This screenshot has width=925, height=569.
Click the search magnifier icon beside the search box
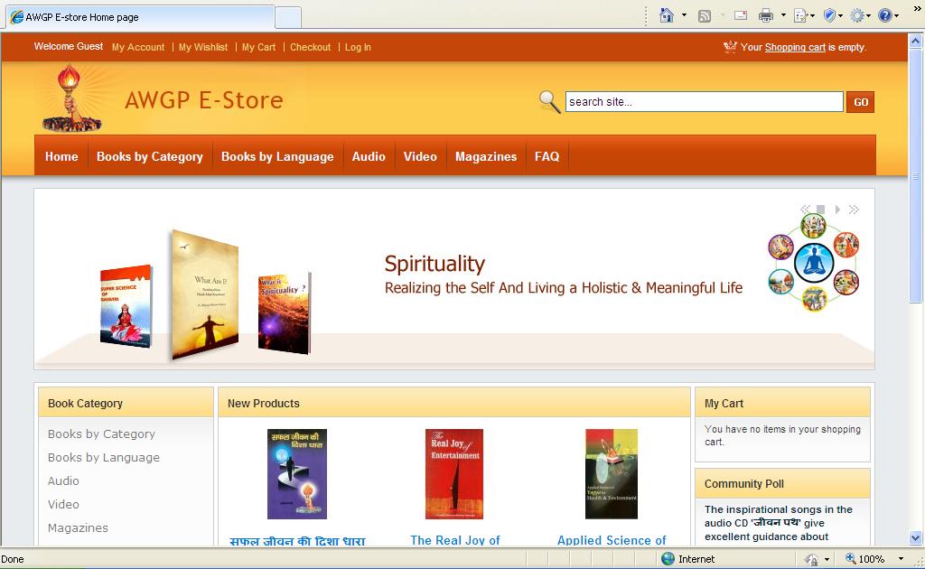[x=547, y=101]
